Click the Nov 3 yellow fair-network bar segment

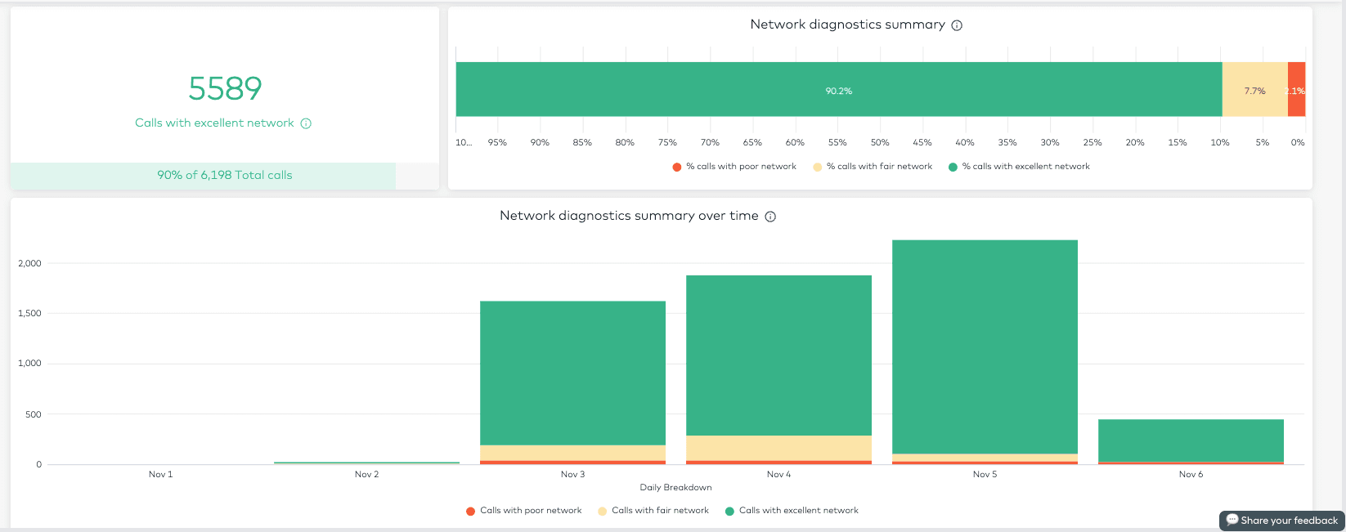click(x=572, y=453)
